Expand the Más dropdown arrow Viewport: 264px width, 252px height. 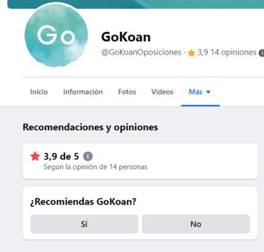(x=208, y=92)
